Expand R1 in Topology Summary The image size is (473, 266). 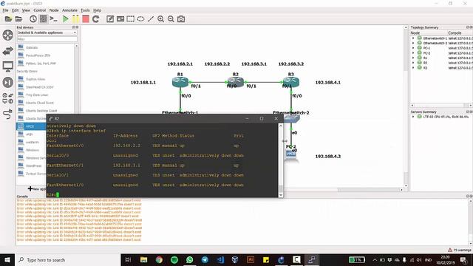pos(413,58)
